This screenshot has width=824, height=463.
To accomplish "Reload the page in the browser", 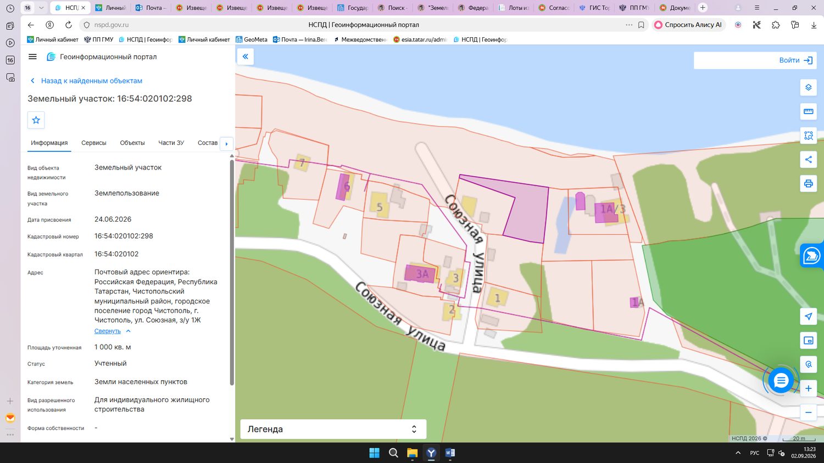I will click(x=68, y=25).
